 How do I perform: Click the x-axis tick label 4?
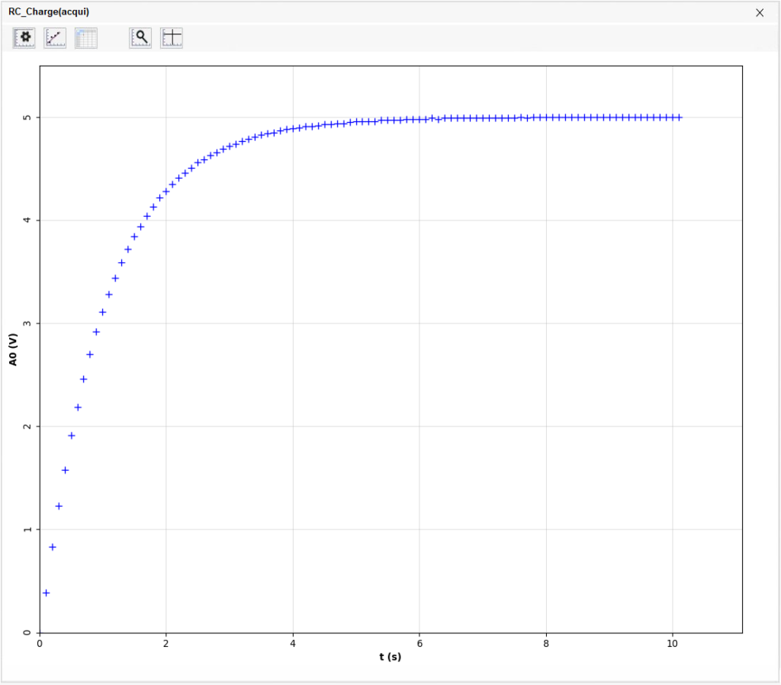293,643
